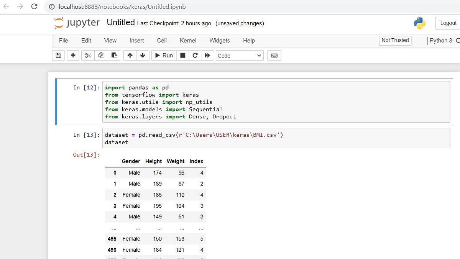Viewport: 460px width, 259px height.
Task: Click the Logout button
Action: pyautogui.click(x=449, y=23)
